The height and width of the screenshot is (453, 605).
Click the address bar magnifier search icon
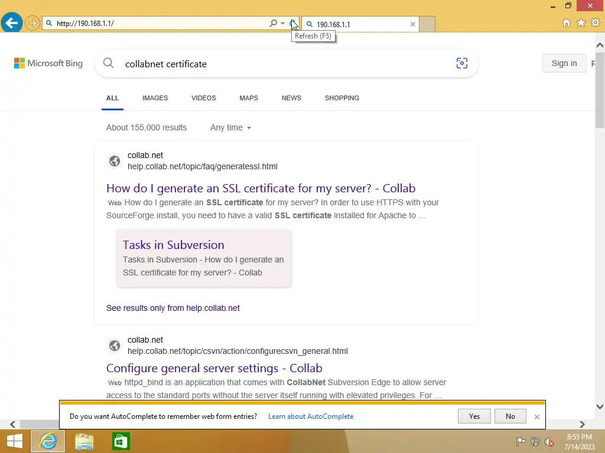(273, 24)
